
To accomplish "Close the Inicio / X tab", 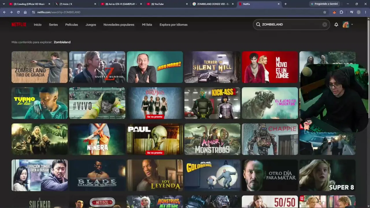I will coord(95,4).
